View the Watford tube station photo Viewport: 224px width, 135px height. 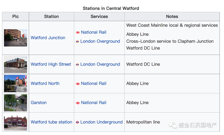click(16, 122)
